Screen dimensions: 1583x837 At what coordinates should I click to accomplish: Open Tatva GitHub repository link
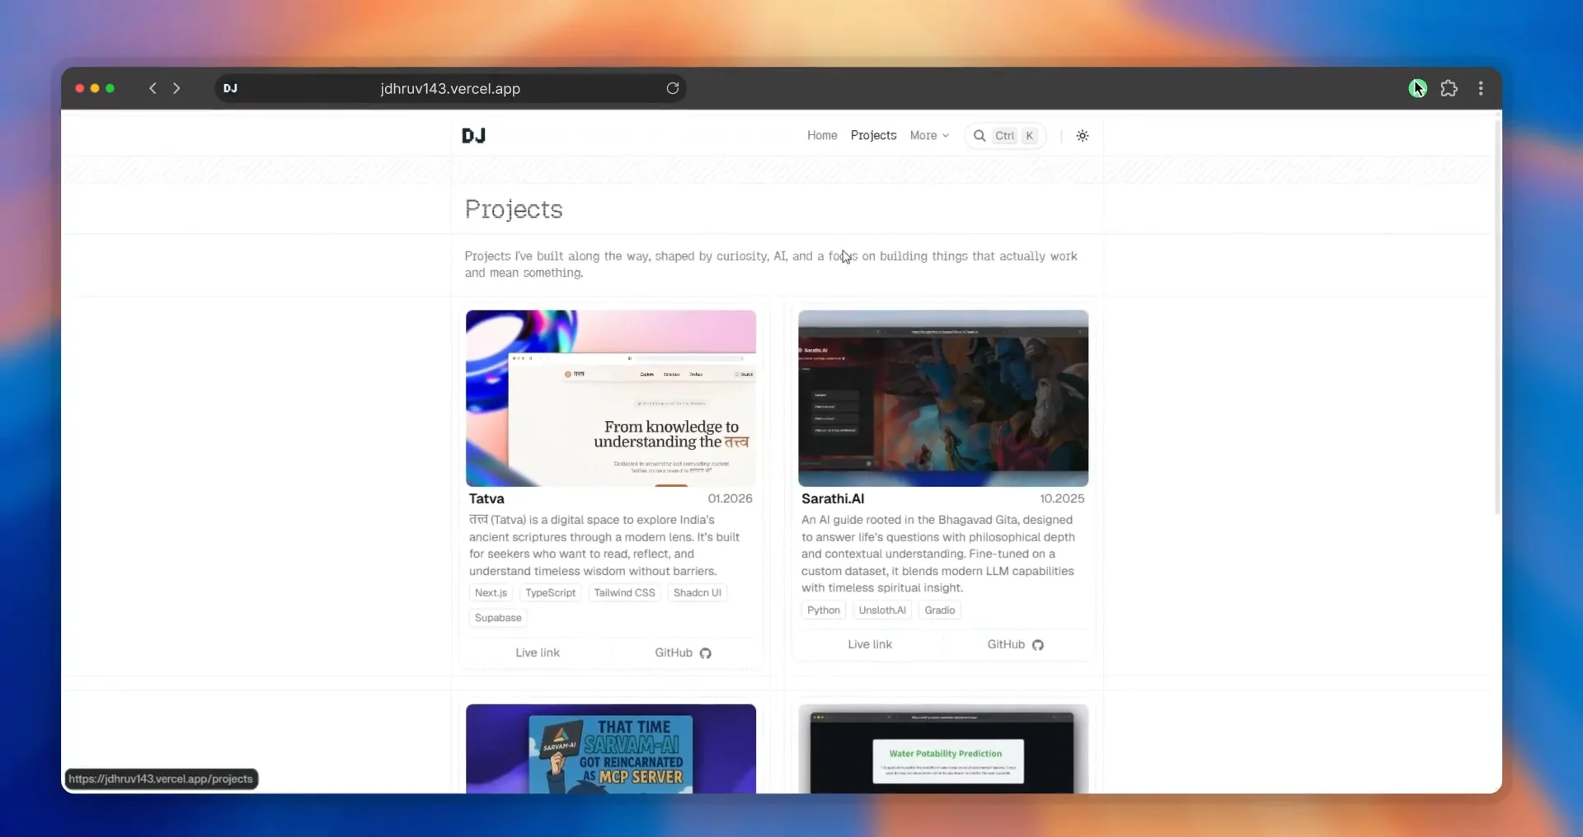point(683,652)
